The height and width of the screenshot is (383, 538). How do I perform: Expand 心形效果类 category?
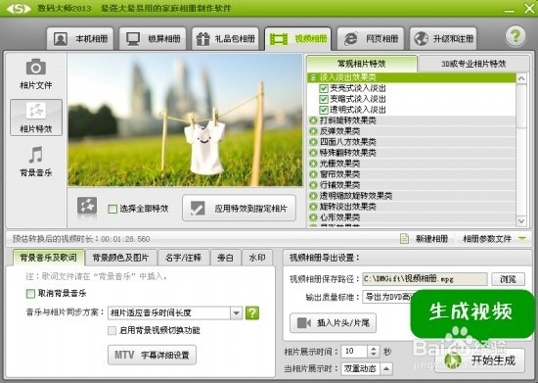(x=313, y=217)
